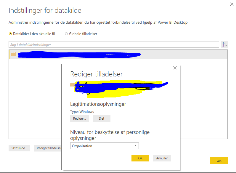Close the Indstillinger for datakilde window
This screenshot has height=173, width=236.
click(232, 4)
